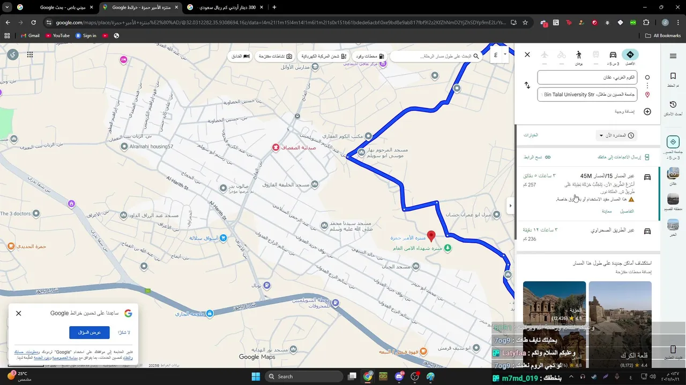Viewport: 686px width, 385px height.
Task: Click the add destination plus icon
Action: (647, 112)
